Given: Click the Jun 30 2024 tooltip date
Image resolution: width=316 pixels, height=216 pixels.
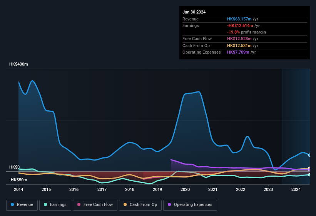Looking at the screenshot, I should tap(194, 12).
